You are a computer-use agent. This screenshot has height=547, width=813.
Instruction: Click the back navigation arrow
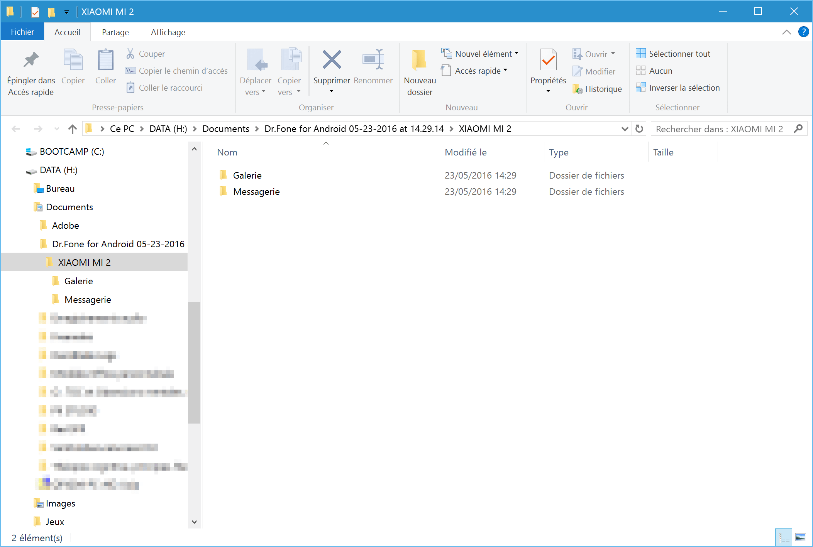(x=16, y=129)
